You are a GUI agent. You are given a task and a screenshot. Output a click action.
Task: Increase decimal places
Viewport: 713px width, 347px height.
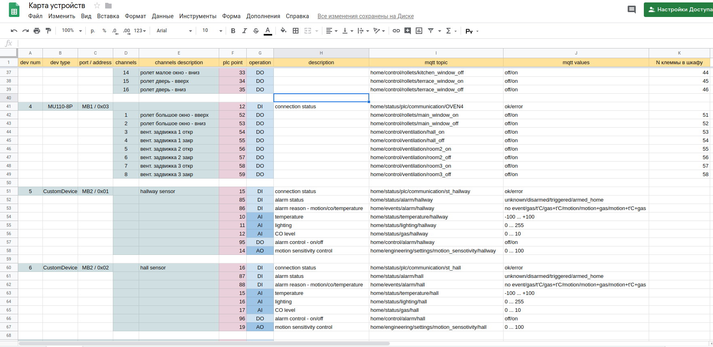tap(127, 31)
